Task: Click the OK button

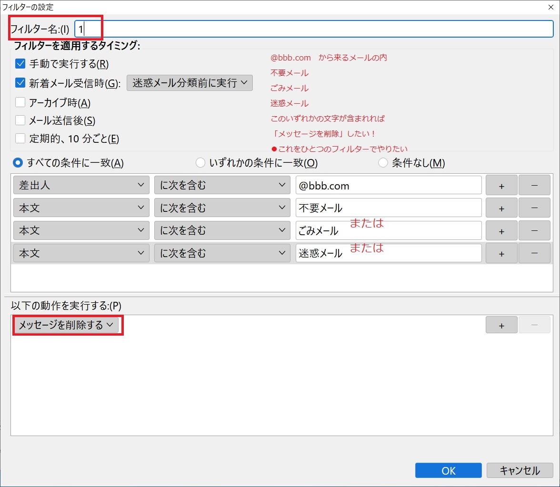Action: [448, 470]
